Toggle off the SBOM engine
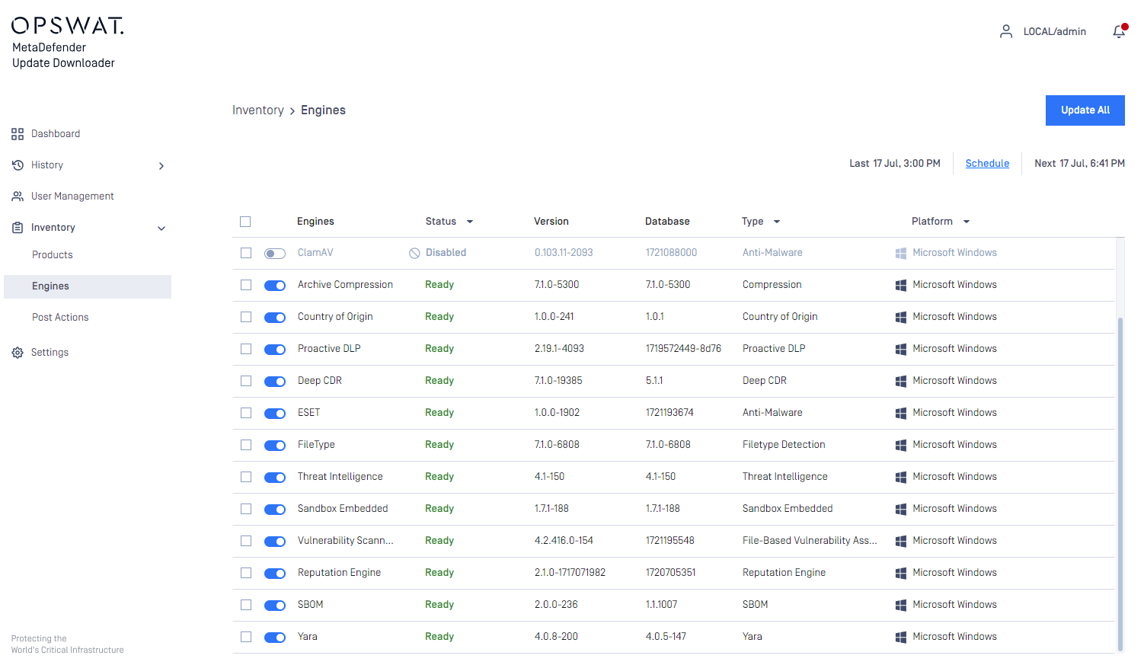The image size is (1144, 665). point(275,606)
